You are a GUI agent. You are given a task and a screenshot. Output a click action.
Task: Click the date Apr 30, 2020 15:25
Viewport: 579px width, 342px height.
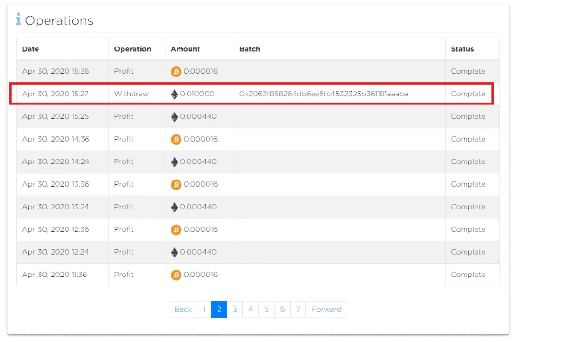point(55,116)
